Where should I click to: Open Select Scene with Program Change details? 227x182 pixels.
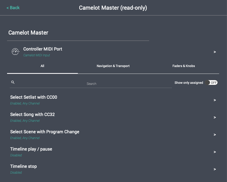coord(215,135)
